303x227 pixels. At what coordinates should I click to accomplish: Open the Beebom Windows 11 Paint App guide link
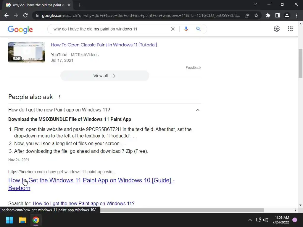click(91, 184)
